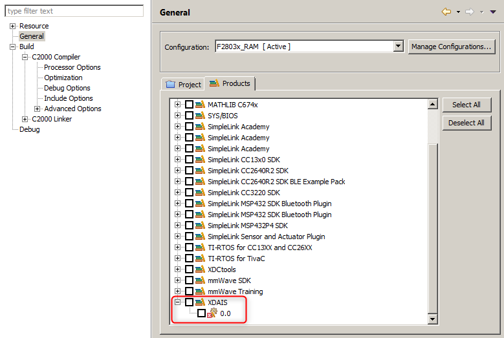504x338 pixels.
Task: Switch to the Project tab
Action: click(x=183, y=85)
